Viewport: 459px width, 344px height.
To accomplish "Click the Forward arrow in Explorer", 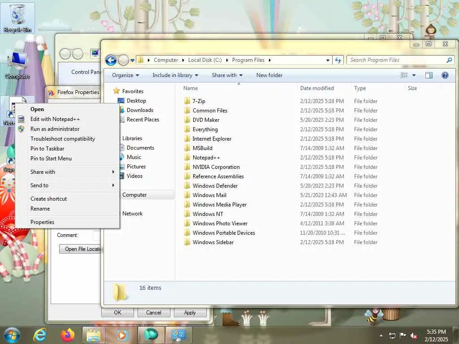I will pyautogui.click(x=124, y=60).
